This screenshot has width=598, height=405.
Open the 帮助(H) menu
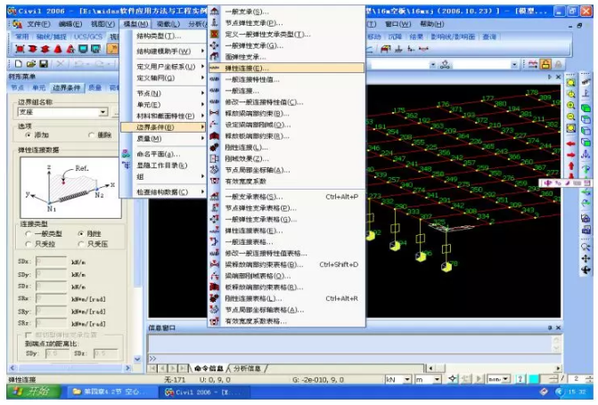tap(432, 24)
